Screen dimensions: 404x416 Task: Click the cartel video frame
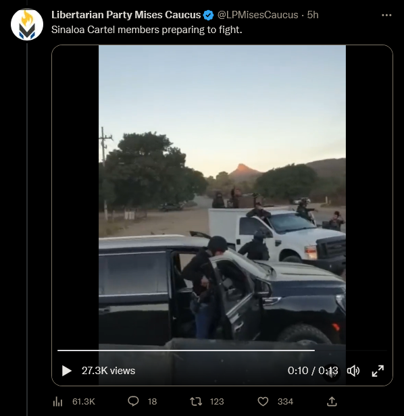pyautogui.click(x=222, y=197)
